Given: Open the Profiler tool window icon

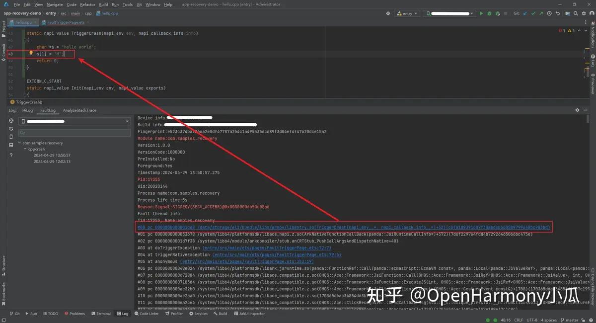Looking at the screenshot, I should point(173,314).
